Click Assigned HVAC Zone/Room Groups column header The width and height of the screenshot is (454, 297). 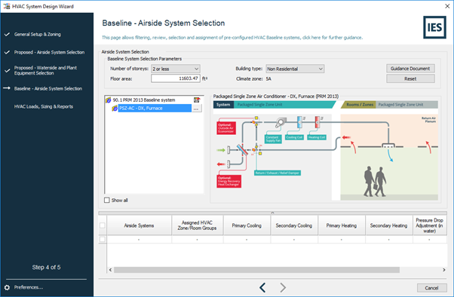[x=197, y=225]
